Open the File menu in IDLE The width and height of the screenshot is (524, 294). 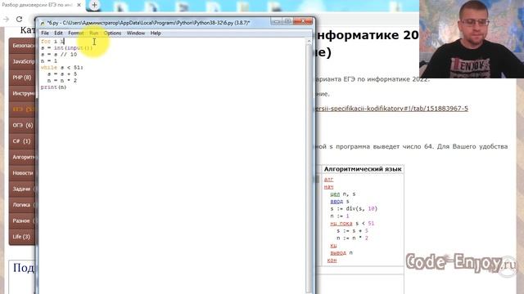45,33
